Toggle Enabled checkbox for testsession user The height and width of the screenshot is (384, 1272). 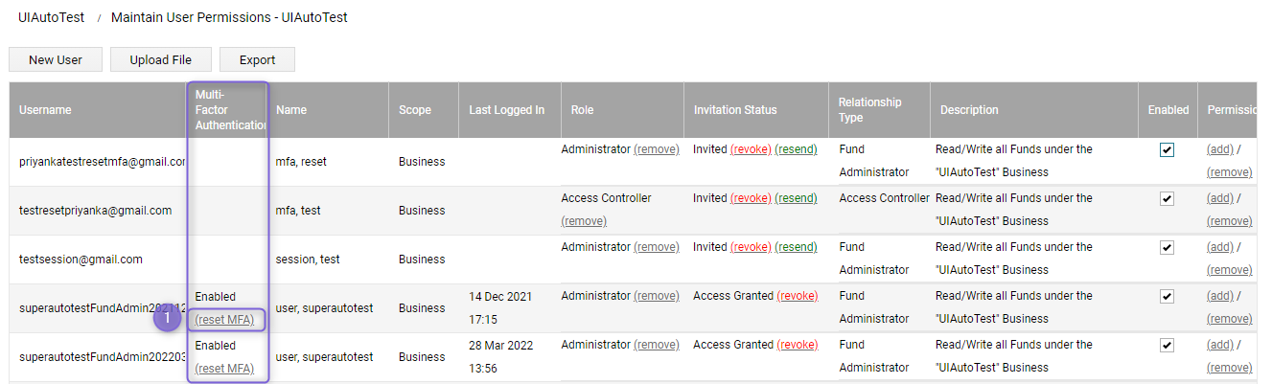click(1167, 247)
